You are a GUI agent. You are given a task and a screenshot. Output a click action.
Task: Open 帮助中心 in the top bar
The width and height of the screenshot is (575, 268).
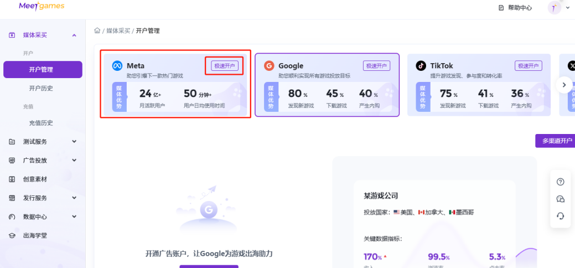tap(515, 8)
